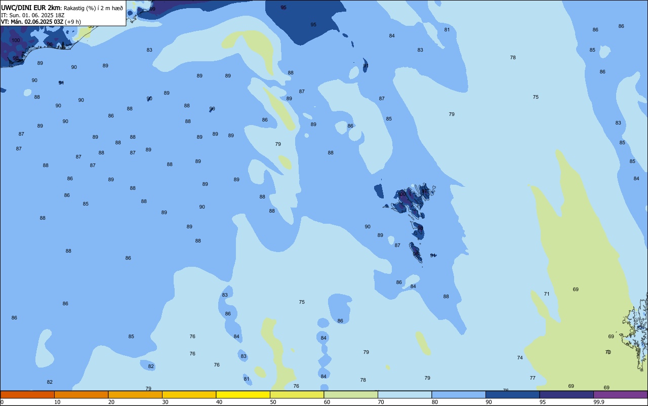Click the "IT: Sun. 01. 06. 2025 18Z" line
The image size is (648, 406).
click(x=32, y=15)
